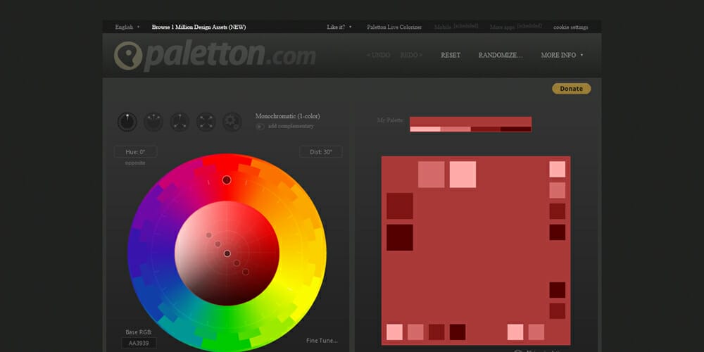Click the Paletton logo
This screenshot has width=704, height=352.
coord(215,56)
